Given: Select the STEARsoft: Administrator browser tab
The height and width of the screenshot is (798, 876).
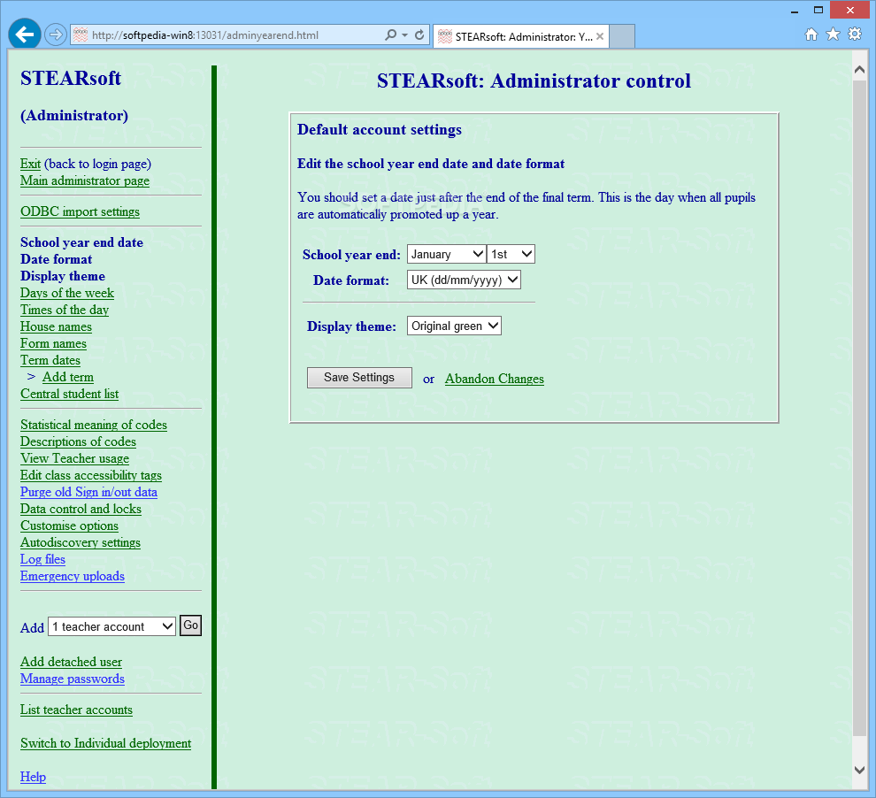Looking at the screenshot, I should click(x=520, y=36).
